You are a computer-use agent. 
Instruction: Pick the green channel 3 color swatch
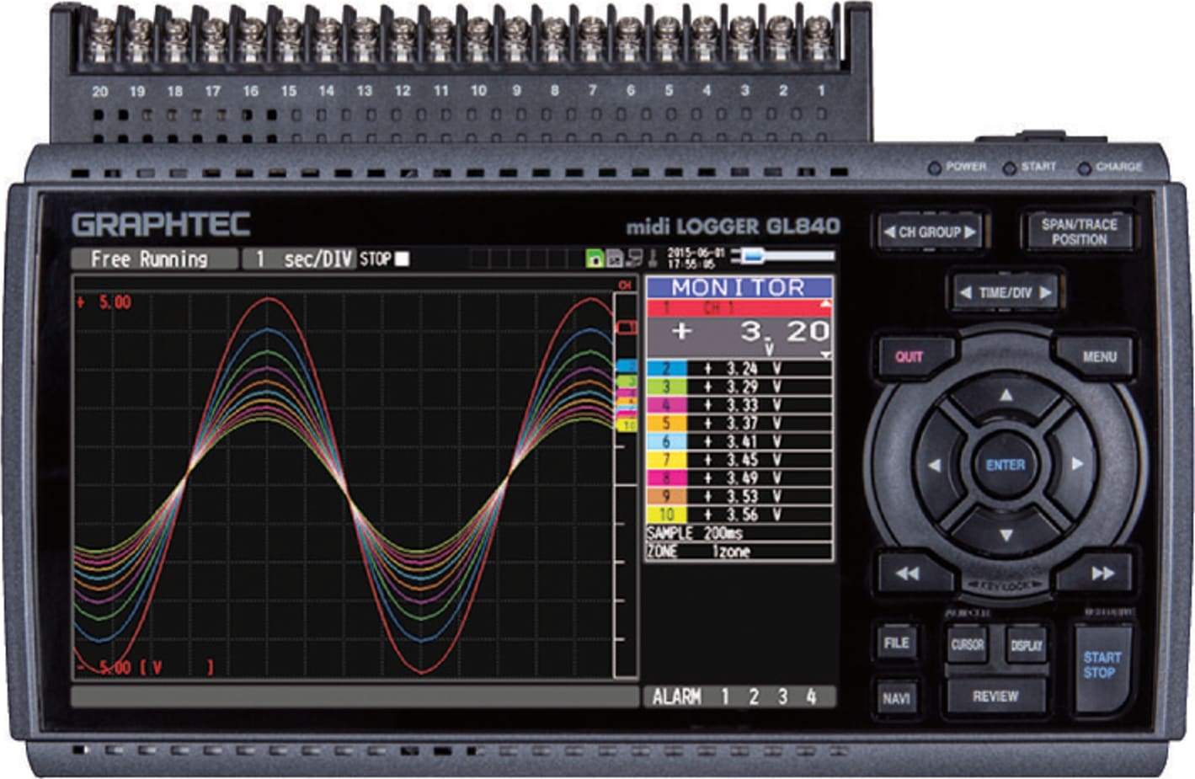pos(666,387)
